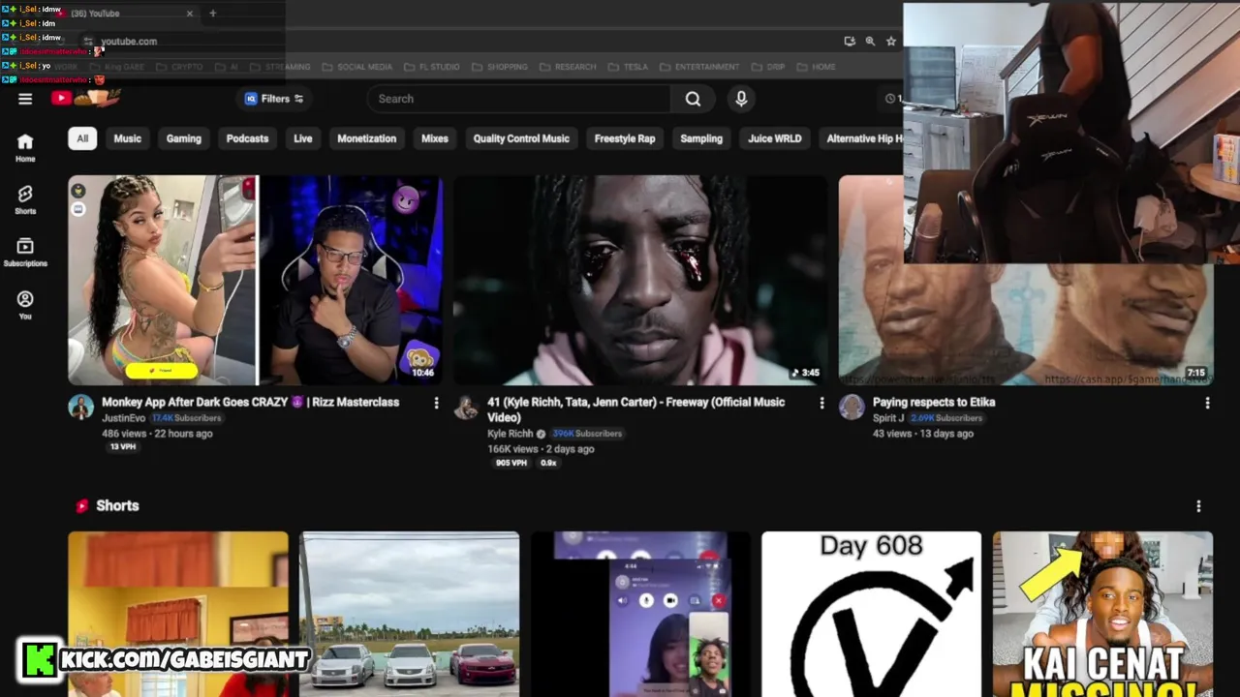Open the DRIP bookmarks folder
Viewport: 1240px width, 697px height.
click(x=768, y=67)
